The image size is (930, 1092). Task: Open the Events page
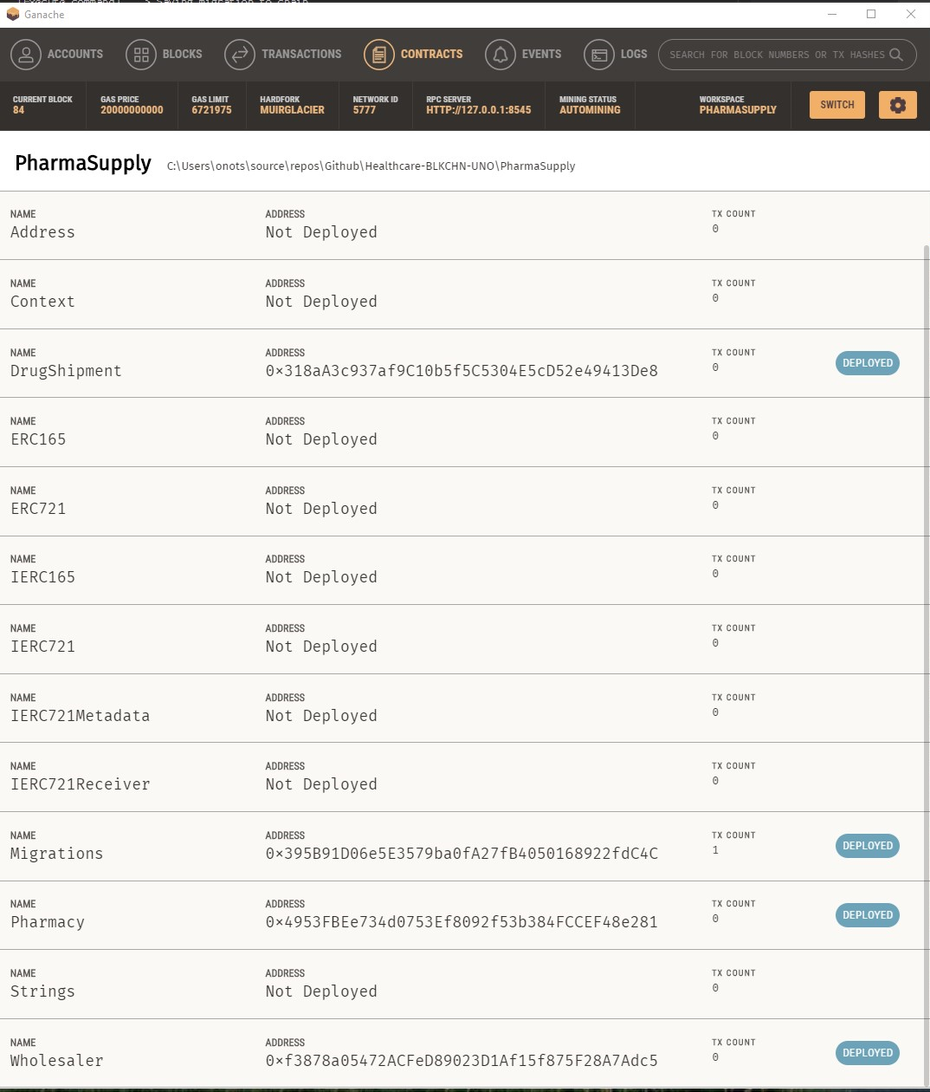523,54
